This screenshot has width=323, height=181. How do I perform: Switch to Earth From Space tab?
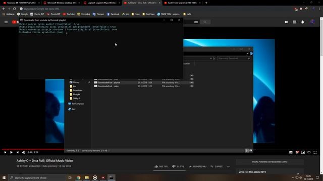point(182,3)
